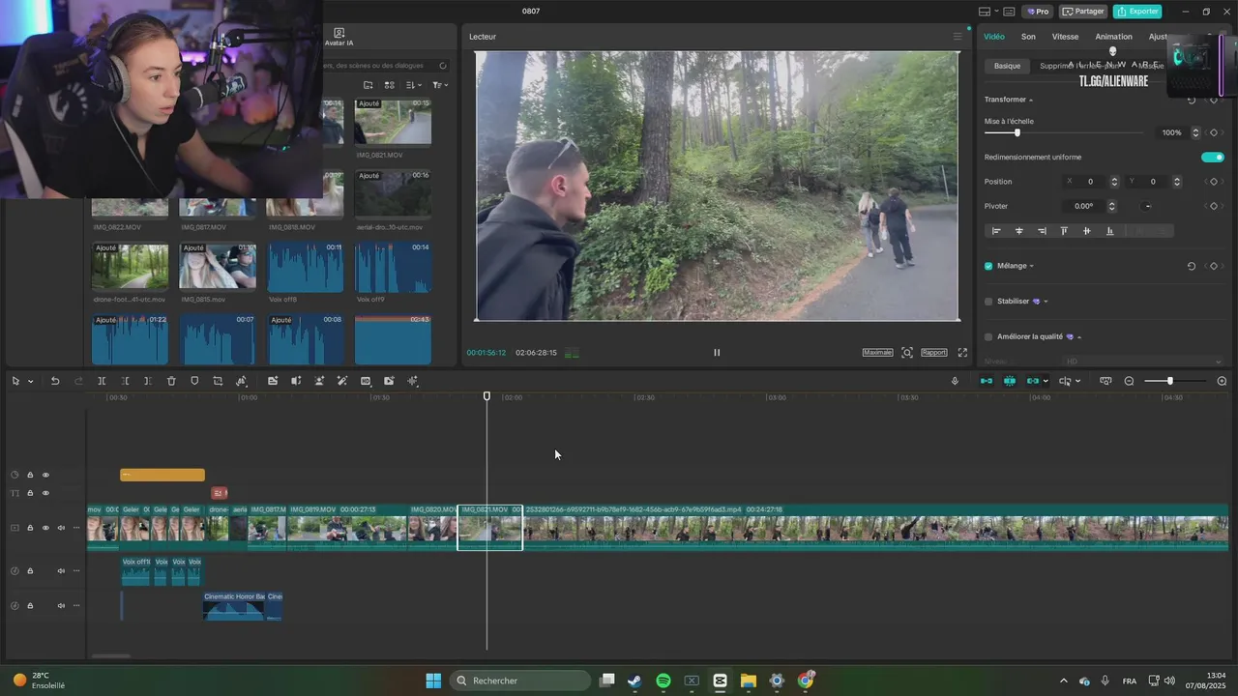Lock the main video track
This screenshot has height=696, width=1238.
(x=30, y=528)
